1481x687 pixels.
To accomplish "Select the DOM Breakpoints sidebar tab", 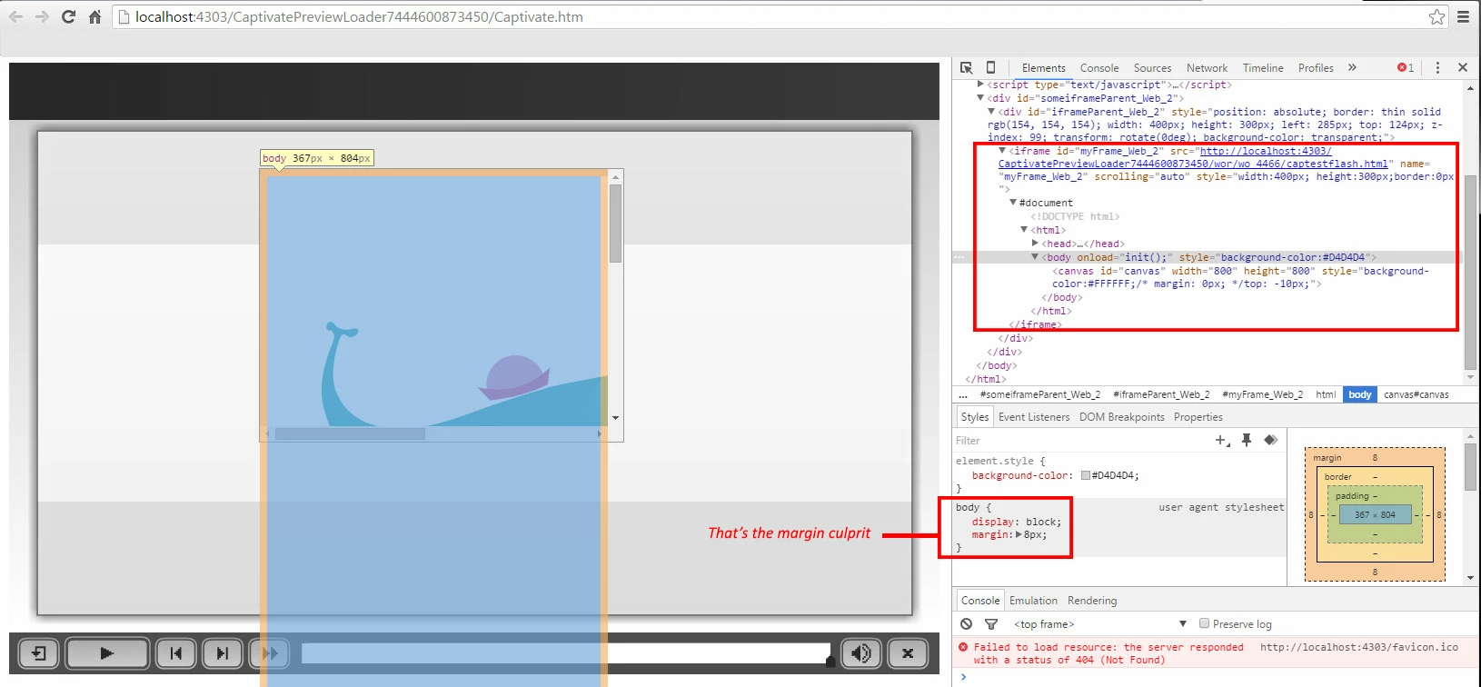I will point(1122,417).
